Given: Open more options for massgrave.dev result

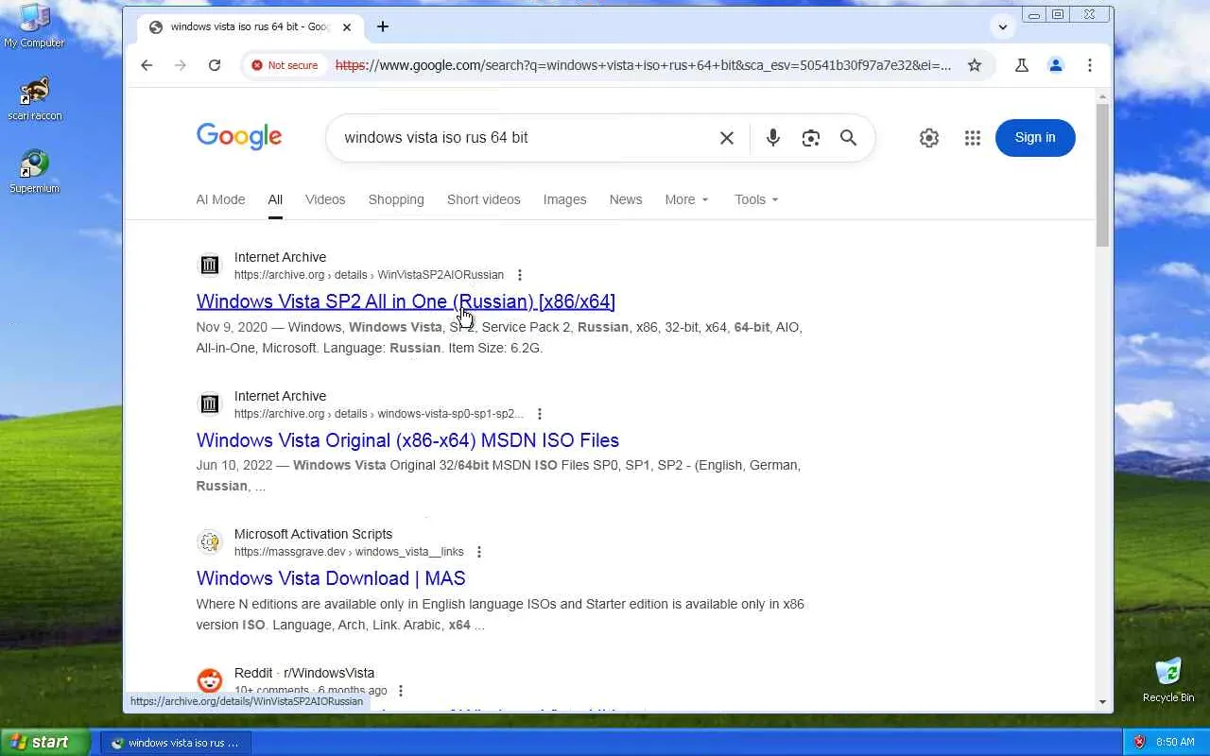Looking at the screenshot, I should (479, 552).
